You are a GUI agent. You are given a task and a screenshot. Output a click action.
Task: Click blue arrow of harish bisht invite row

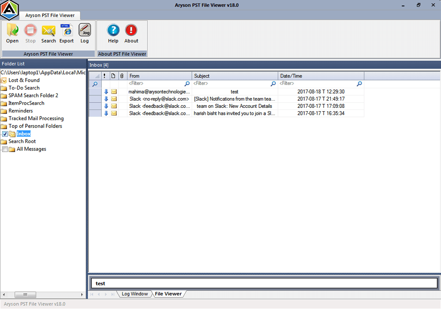(106, 113)
